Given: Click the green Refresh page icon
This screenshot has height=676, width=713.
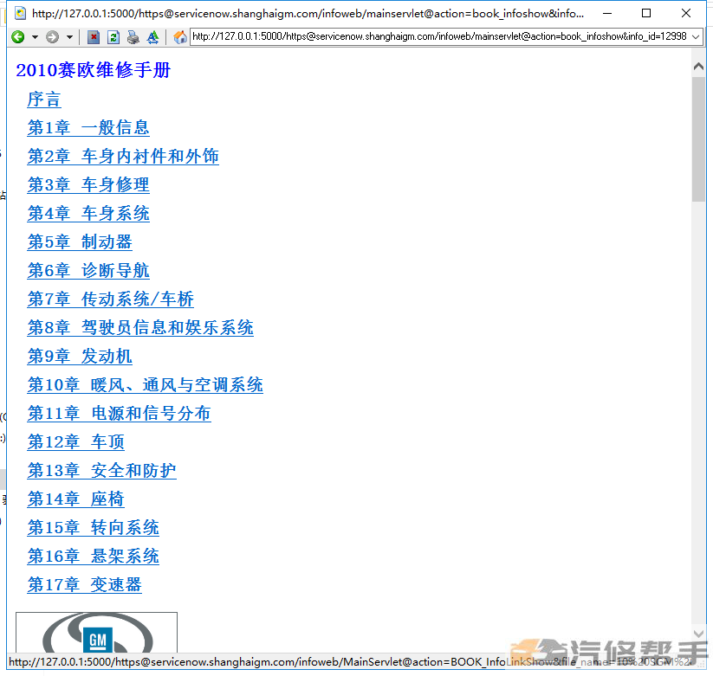Looking at the screenshot, I should tap(113, 37).
